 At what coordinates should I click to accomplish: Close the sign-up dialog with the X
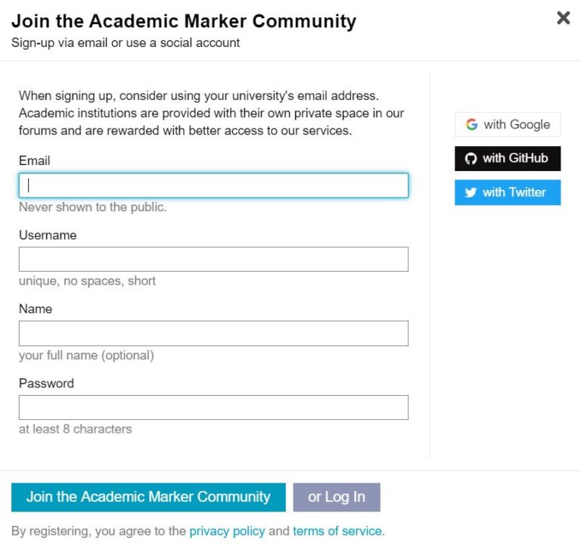pyautogui.click(x=563, y=18)
